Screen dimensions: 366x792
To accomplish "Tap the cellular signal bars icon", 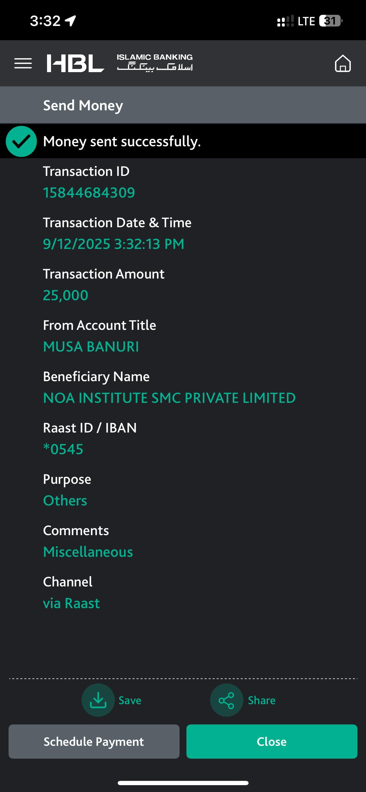I will [x=285, y=21].
